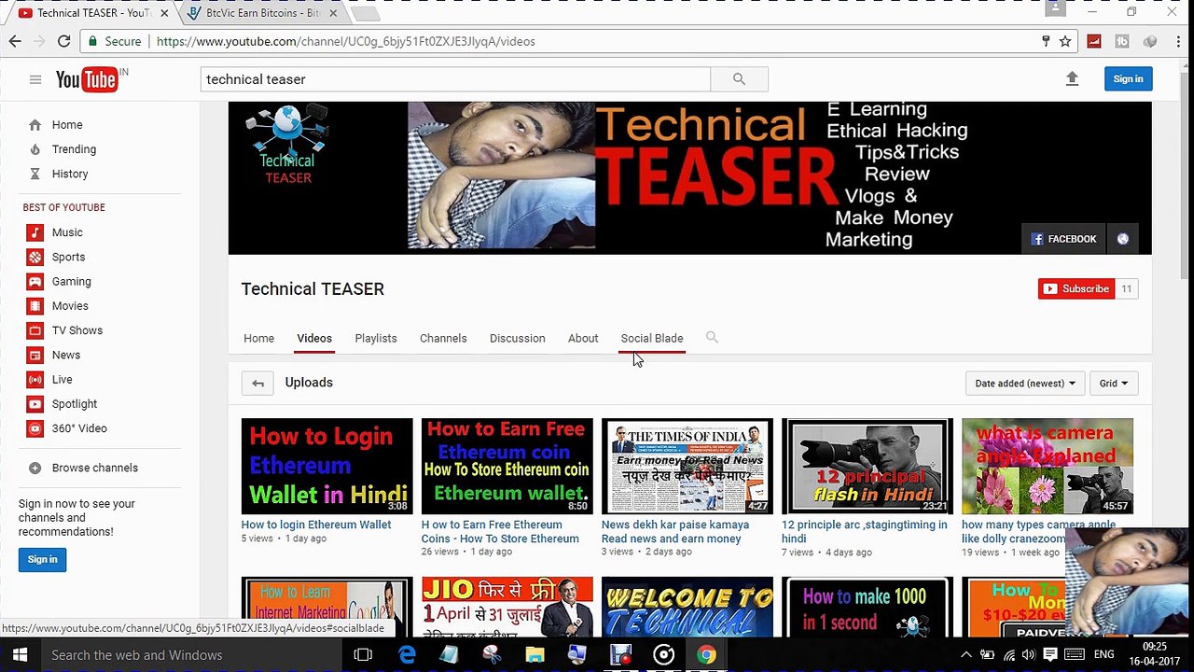Open the Chrome profile avatar button
The height and width of the screenshot is (672, 1194).
pos(1055,8)
